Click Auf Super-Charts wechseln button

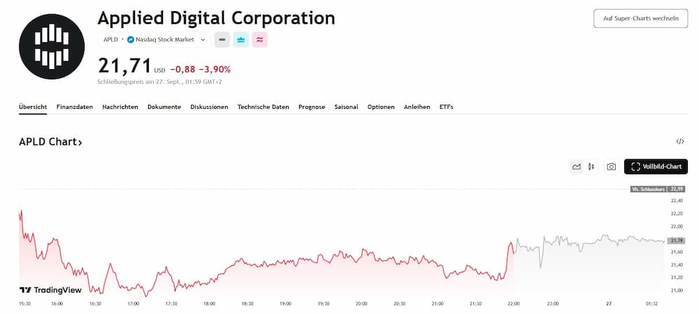click(x=640, y=19)
